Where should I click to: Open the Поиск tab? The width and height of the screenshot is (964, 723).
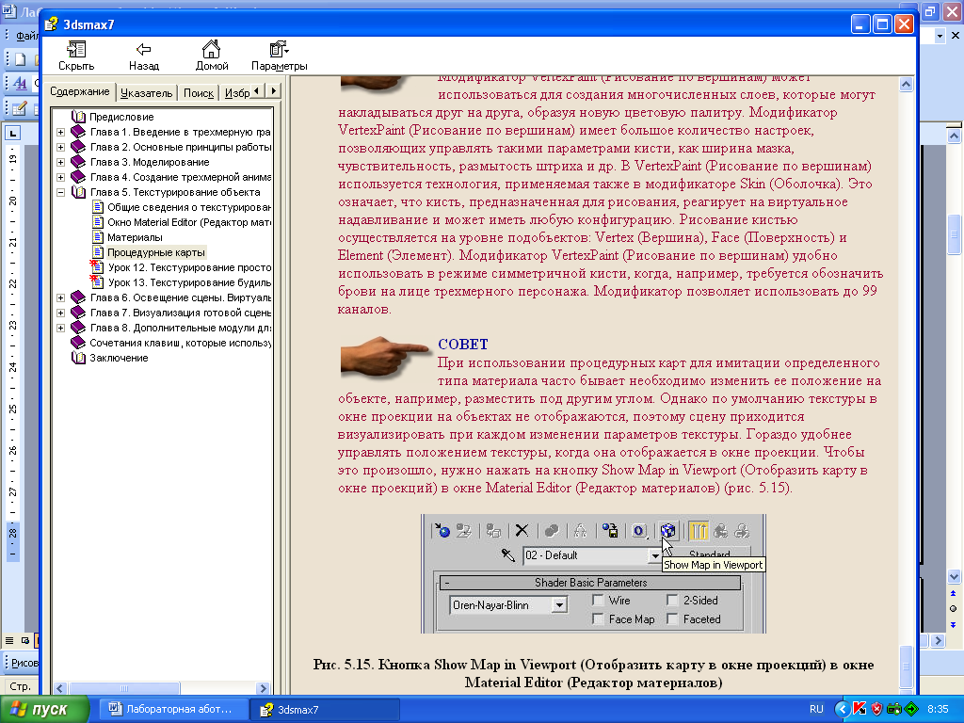click(198, 93)
